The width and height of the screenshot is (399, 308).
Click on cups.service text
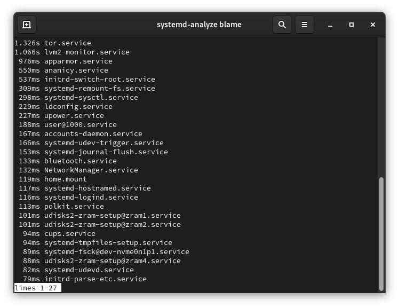click(x=70, y=233)
